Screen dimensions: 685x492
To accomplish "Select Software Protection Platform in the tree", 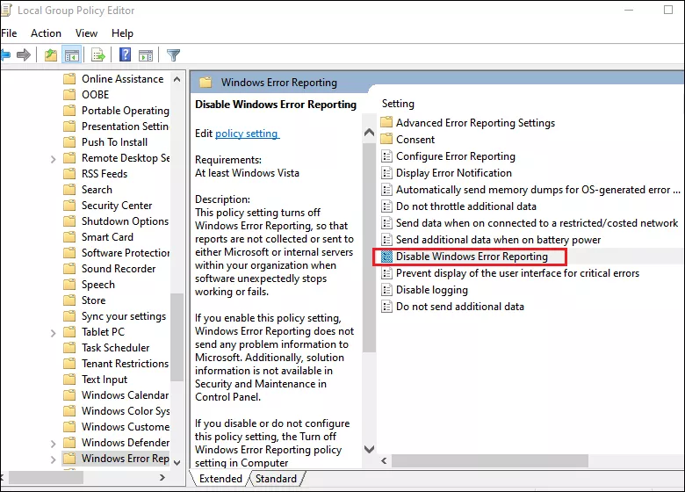I will coord(126,252).
